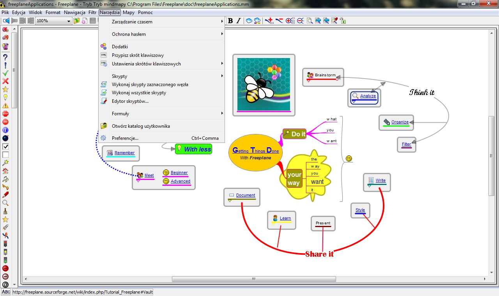The width and height of the screenshot is (499, 296).
Task: Open the Edycja menu
Action: click(19, 12)
